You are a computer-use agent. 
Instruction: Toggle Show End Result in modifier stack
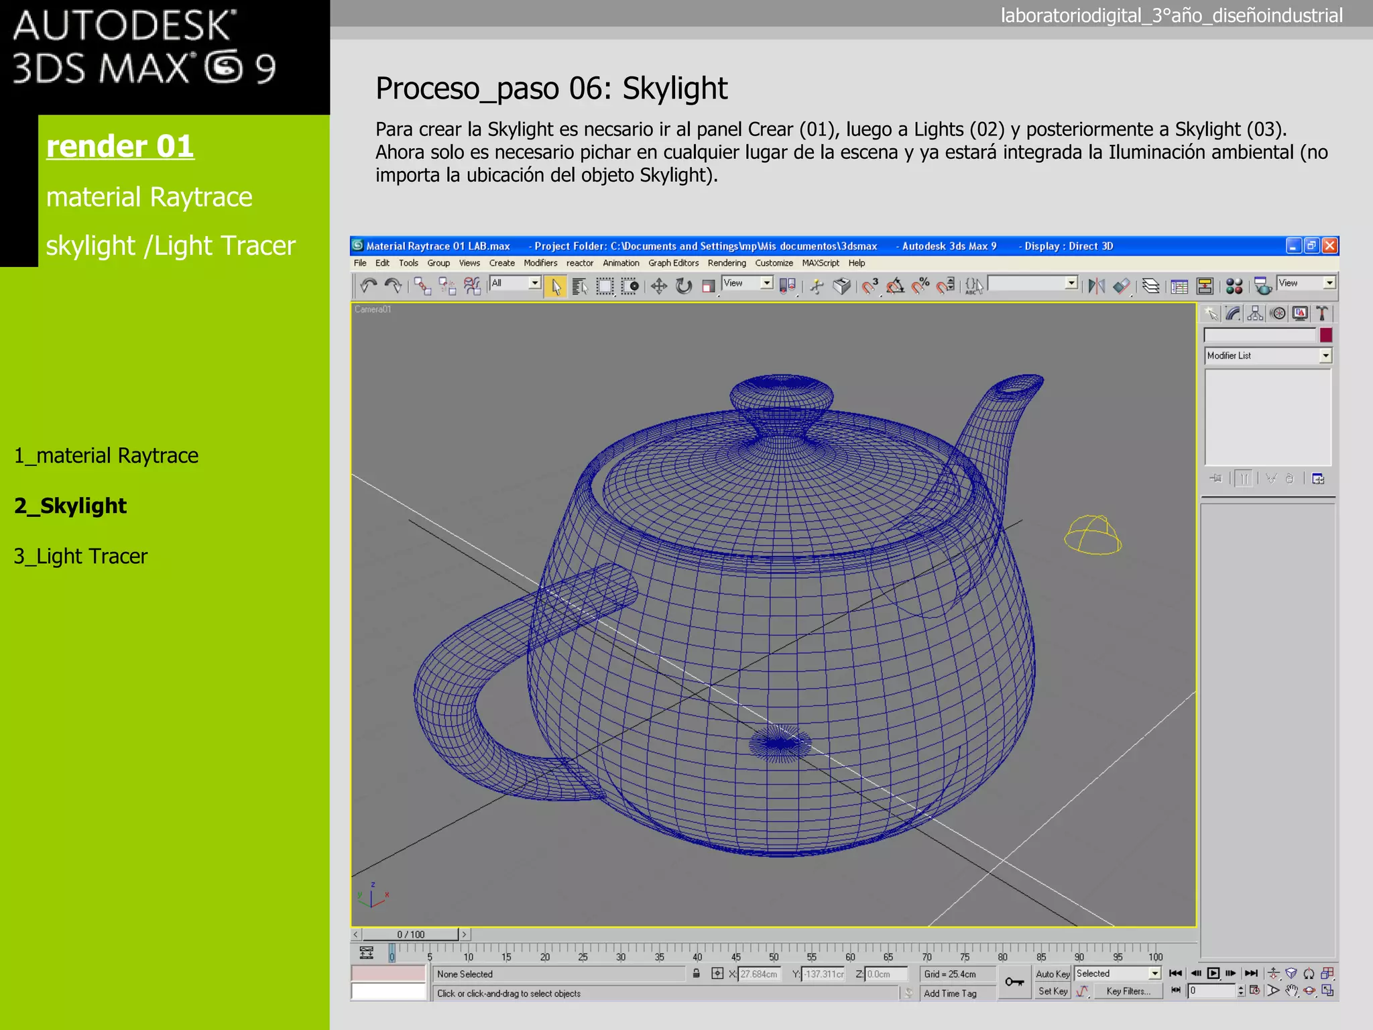point(1244,479)
